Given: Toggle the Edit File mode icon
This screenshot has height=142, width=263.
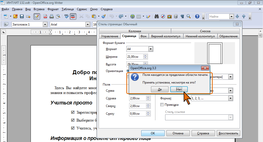Looking at the screenshot, I should (x=37, y=16).
